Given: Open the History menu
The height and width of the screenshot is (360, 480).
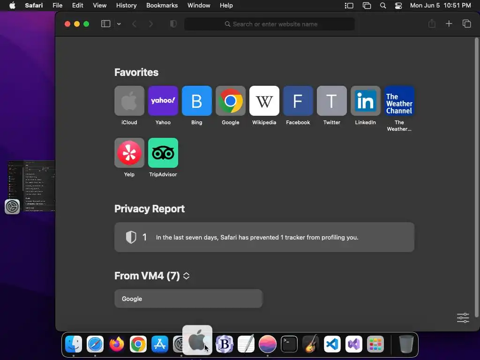Looking at the screenshot, I should [127, 6].
